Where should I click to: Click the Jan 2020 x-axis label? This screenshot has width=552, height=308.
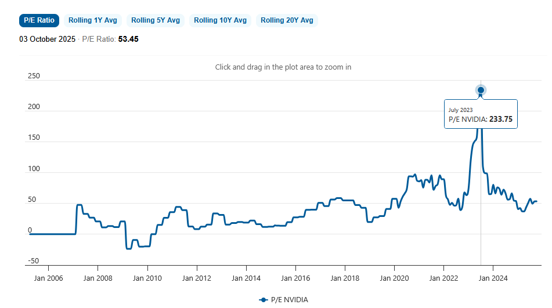(394, 277)
